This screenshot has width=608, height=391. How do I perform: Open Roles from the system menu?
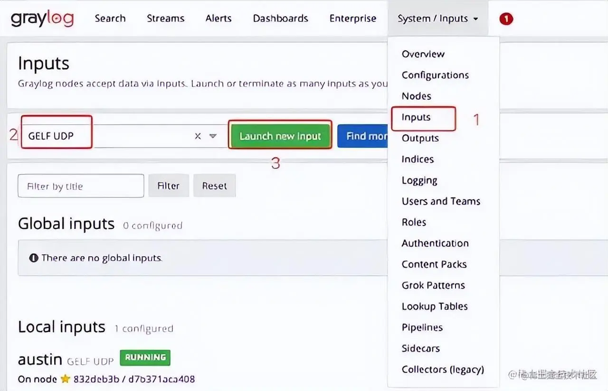click(414, 222)
